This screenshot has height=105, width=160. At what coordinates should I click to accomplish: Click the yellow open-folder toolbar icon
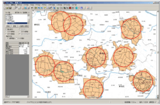[x=7, y=8]
